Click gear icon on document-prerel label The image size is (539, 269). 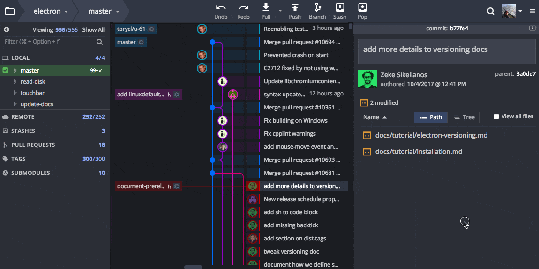pos(177,186)
